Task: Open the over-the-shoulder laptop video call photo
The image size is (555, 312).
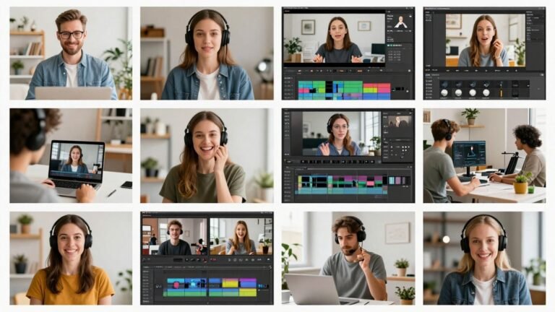Action: (71, 156)
